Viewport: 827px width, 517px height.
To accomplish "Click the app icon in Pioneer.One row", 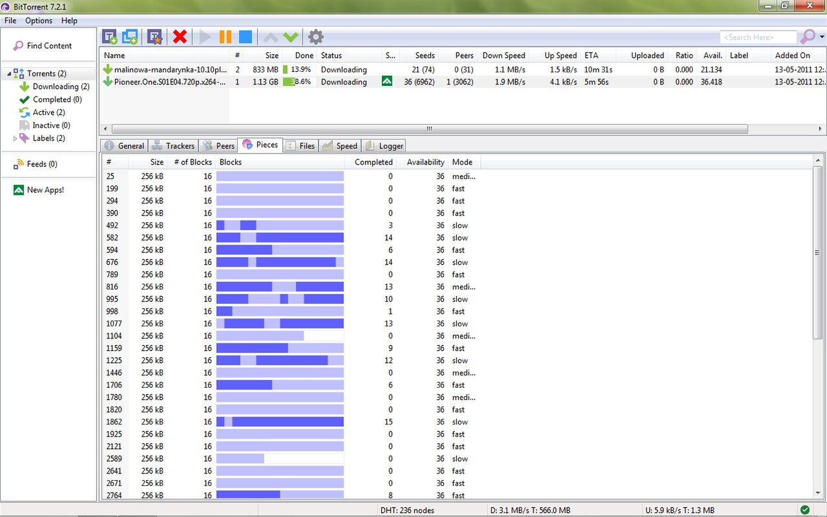I will pos(387,82).
